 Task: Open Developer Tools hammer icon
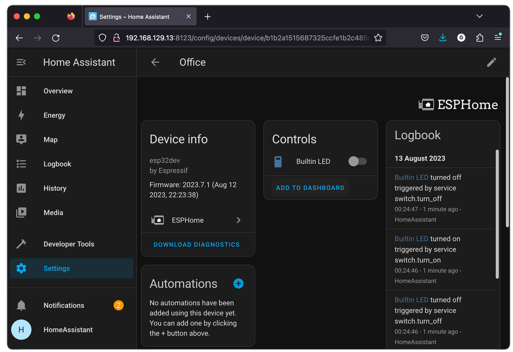pos(21,244)
